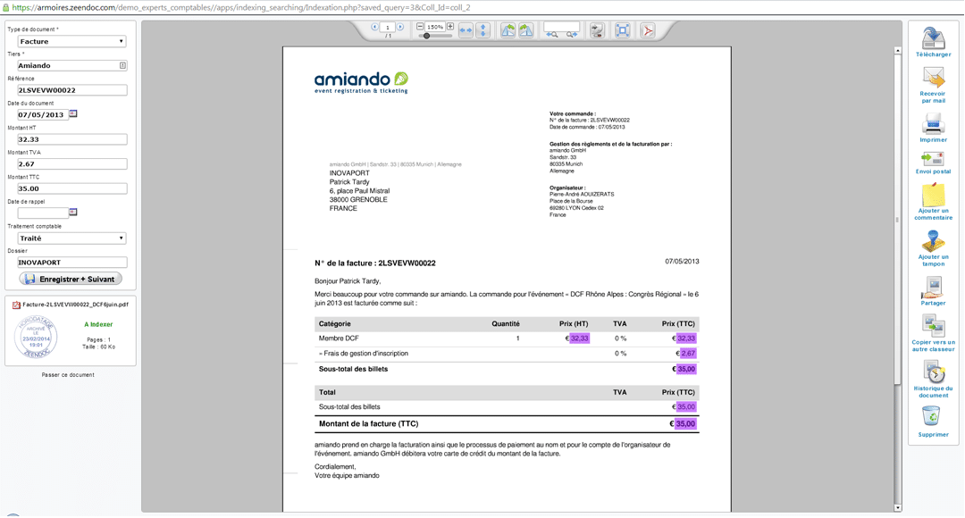Open document as PDF in Acrobat
This screenshot has width=965, height=518.
tap(648, 30)
